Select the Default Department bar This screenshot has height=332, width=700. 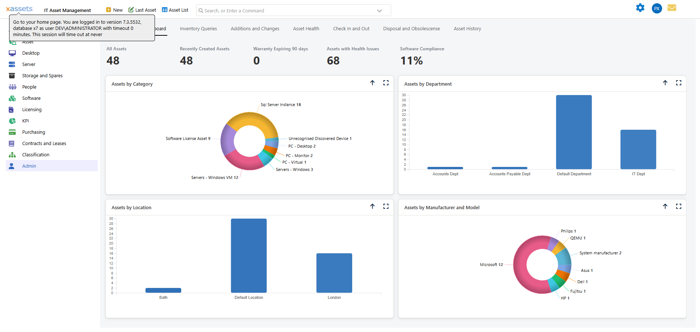tap(573, 132)
